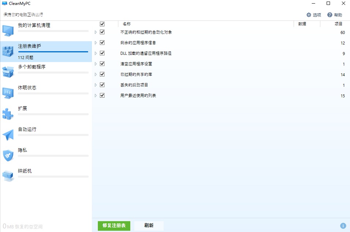The width and height of the screenshot is (350, 232).
Task: Expand the 已过期的共享的库 row
Action: click(x=96, y=74)
